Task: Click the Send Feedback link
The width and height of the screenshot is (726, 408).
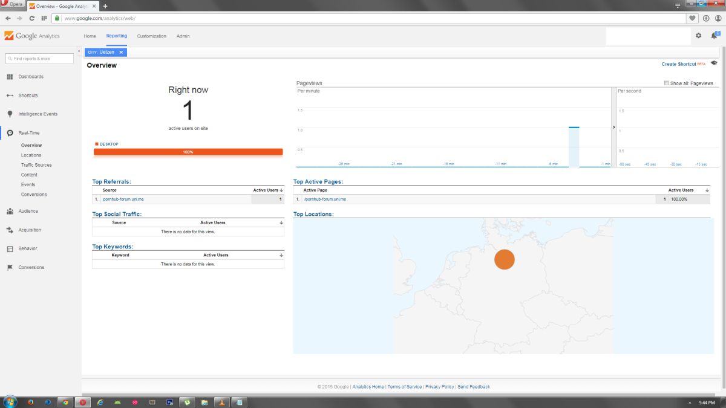Action: 474,387
